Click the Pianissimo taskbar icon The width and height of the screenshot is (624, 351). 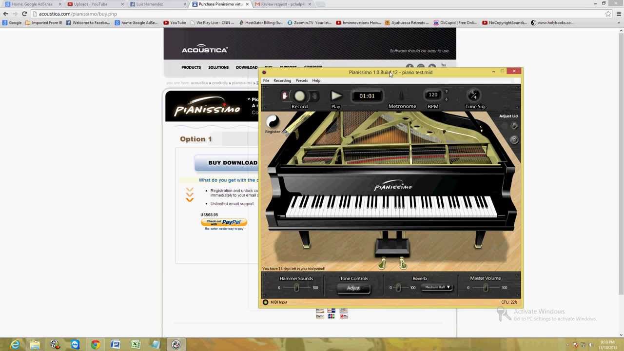(176, 345)
